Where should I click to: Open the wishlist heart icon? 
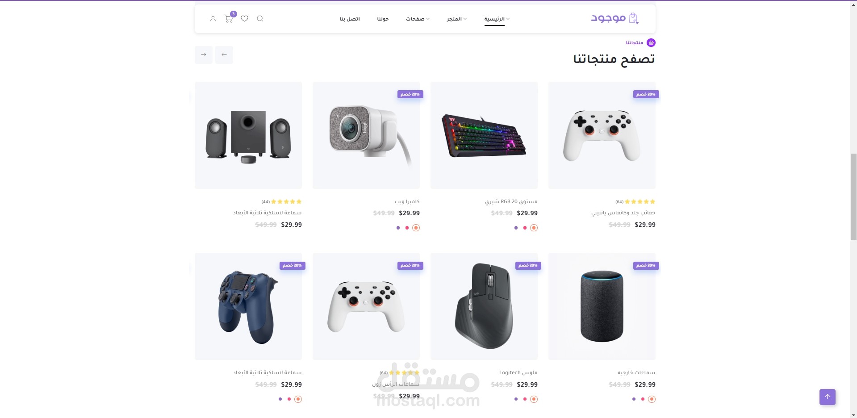point(245,19)
